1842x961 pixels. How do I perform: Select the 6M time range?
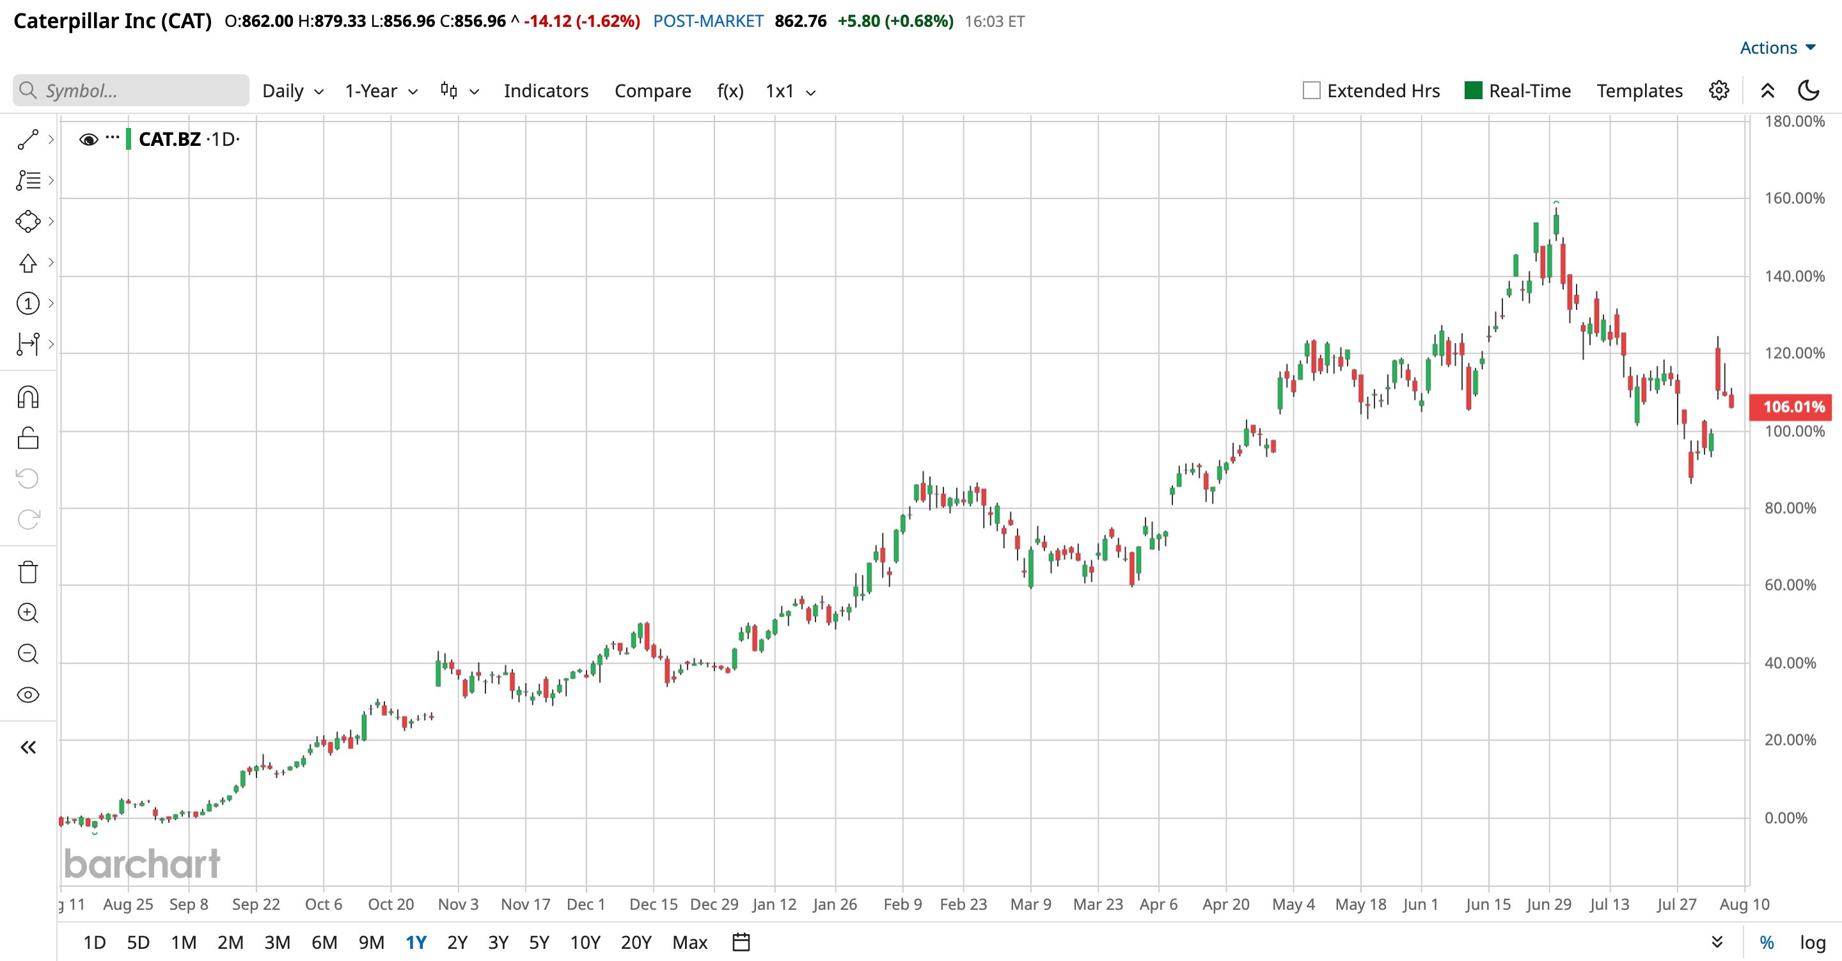325,942
